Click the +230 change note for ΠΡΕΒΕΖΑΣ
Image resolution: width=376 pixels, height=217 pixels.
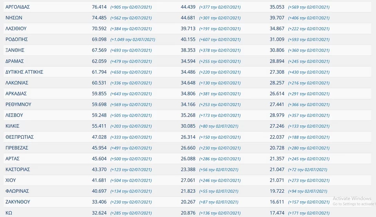point(220,148)
